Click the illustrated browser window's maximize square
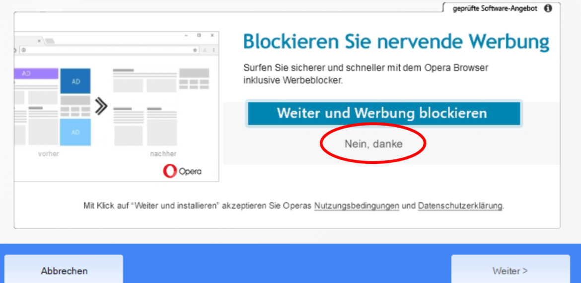 point(199,36)
